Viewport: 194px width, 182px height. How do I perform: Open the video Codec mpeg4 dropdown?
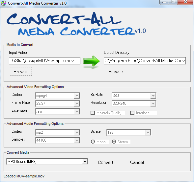pyautogui.click(x=58, y=96)
